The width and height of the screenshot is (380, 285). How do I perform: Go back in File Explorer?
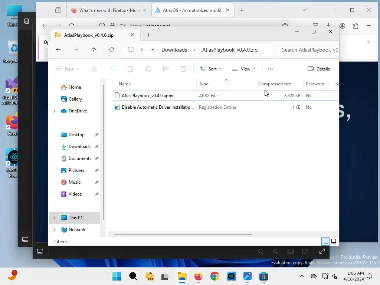click(58, 50)
